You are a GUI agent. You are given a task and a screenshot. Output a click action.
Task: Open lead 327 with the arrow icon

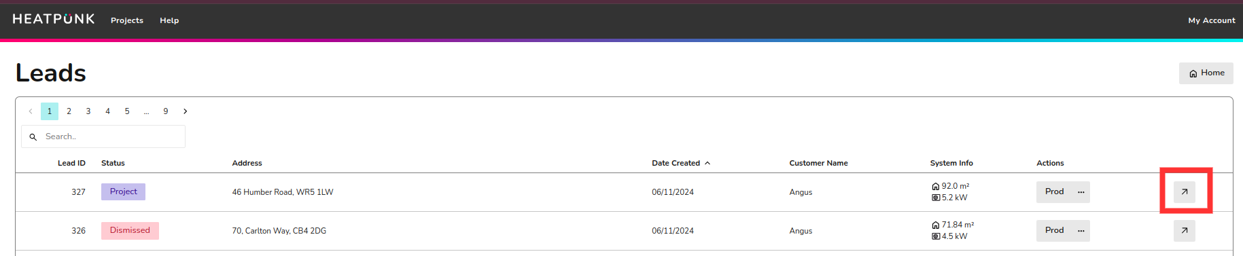click(1184, 192)
